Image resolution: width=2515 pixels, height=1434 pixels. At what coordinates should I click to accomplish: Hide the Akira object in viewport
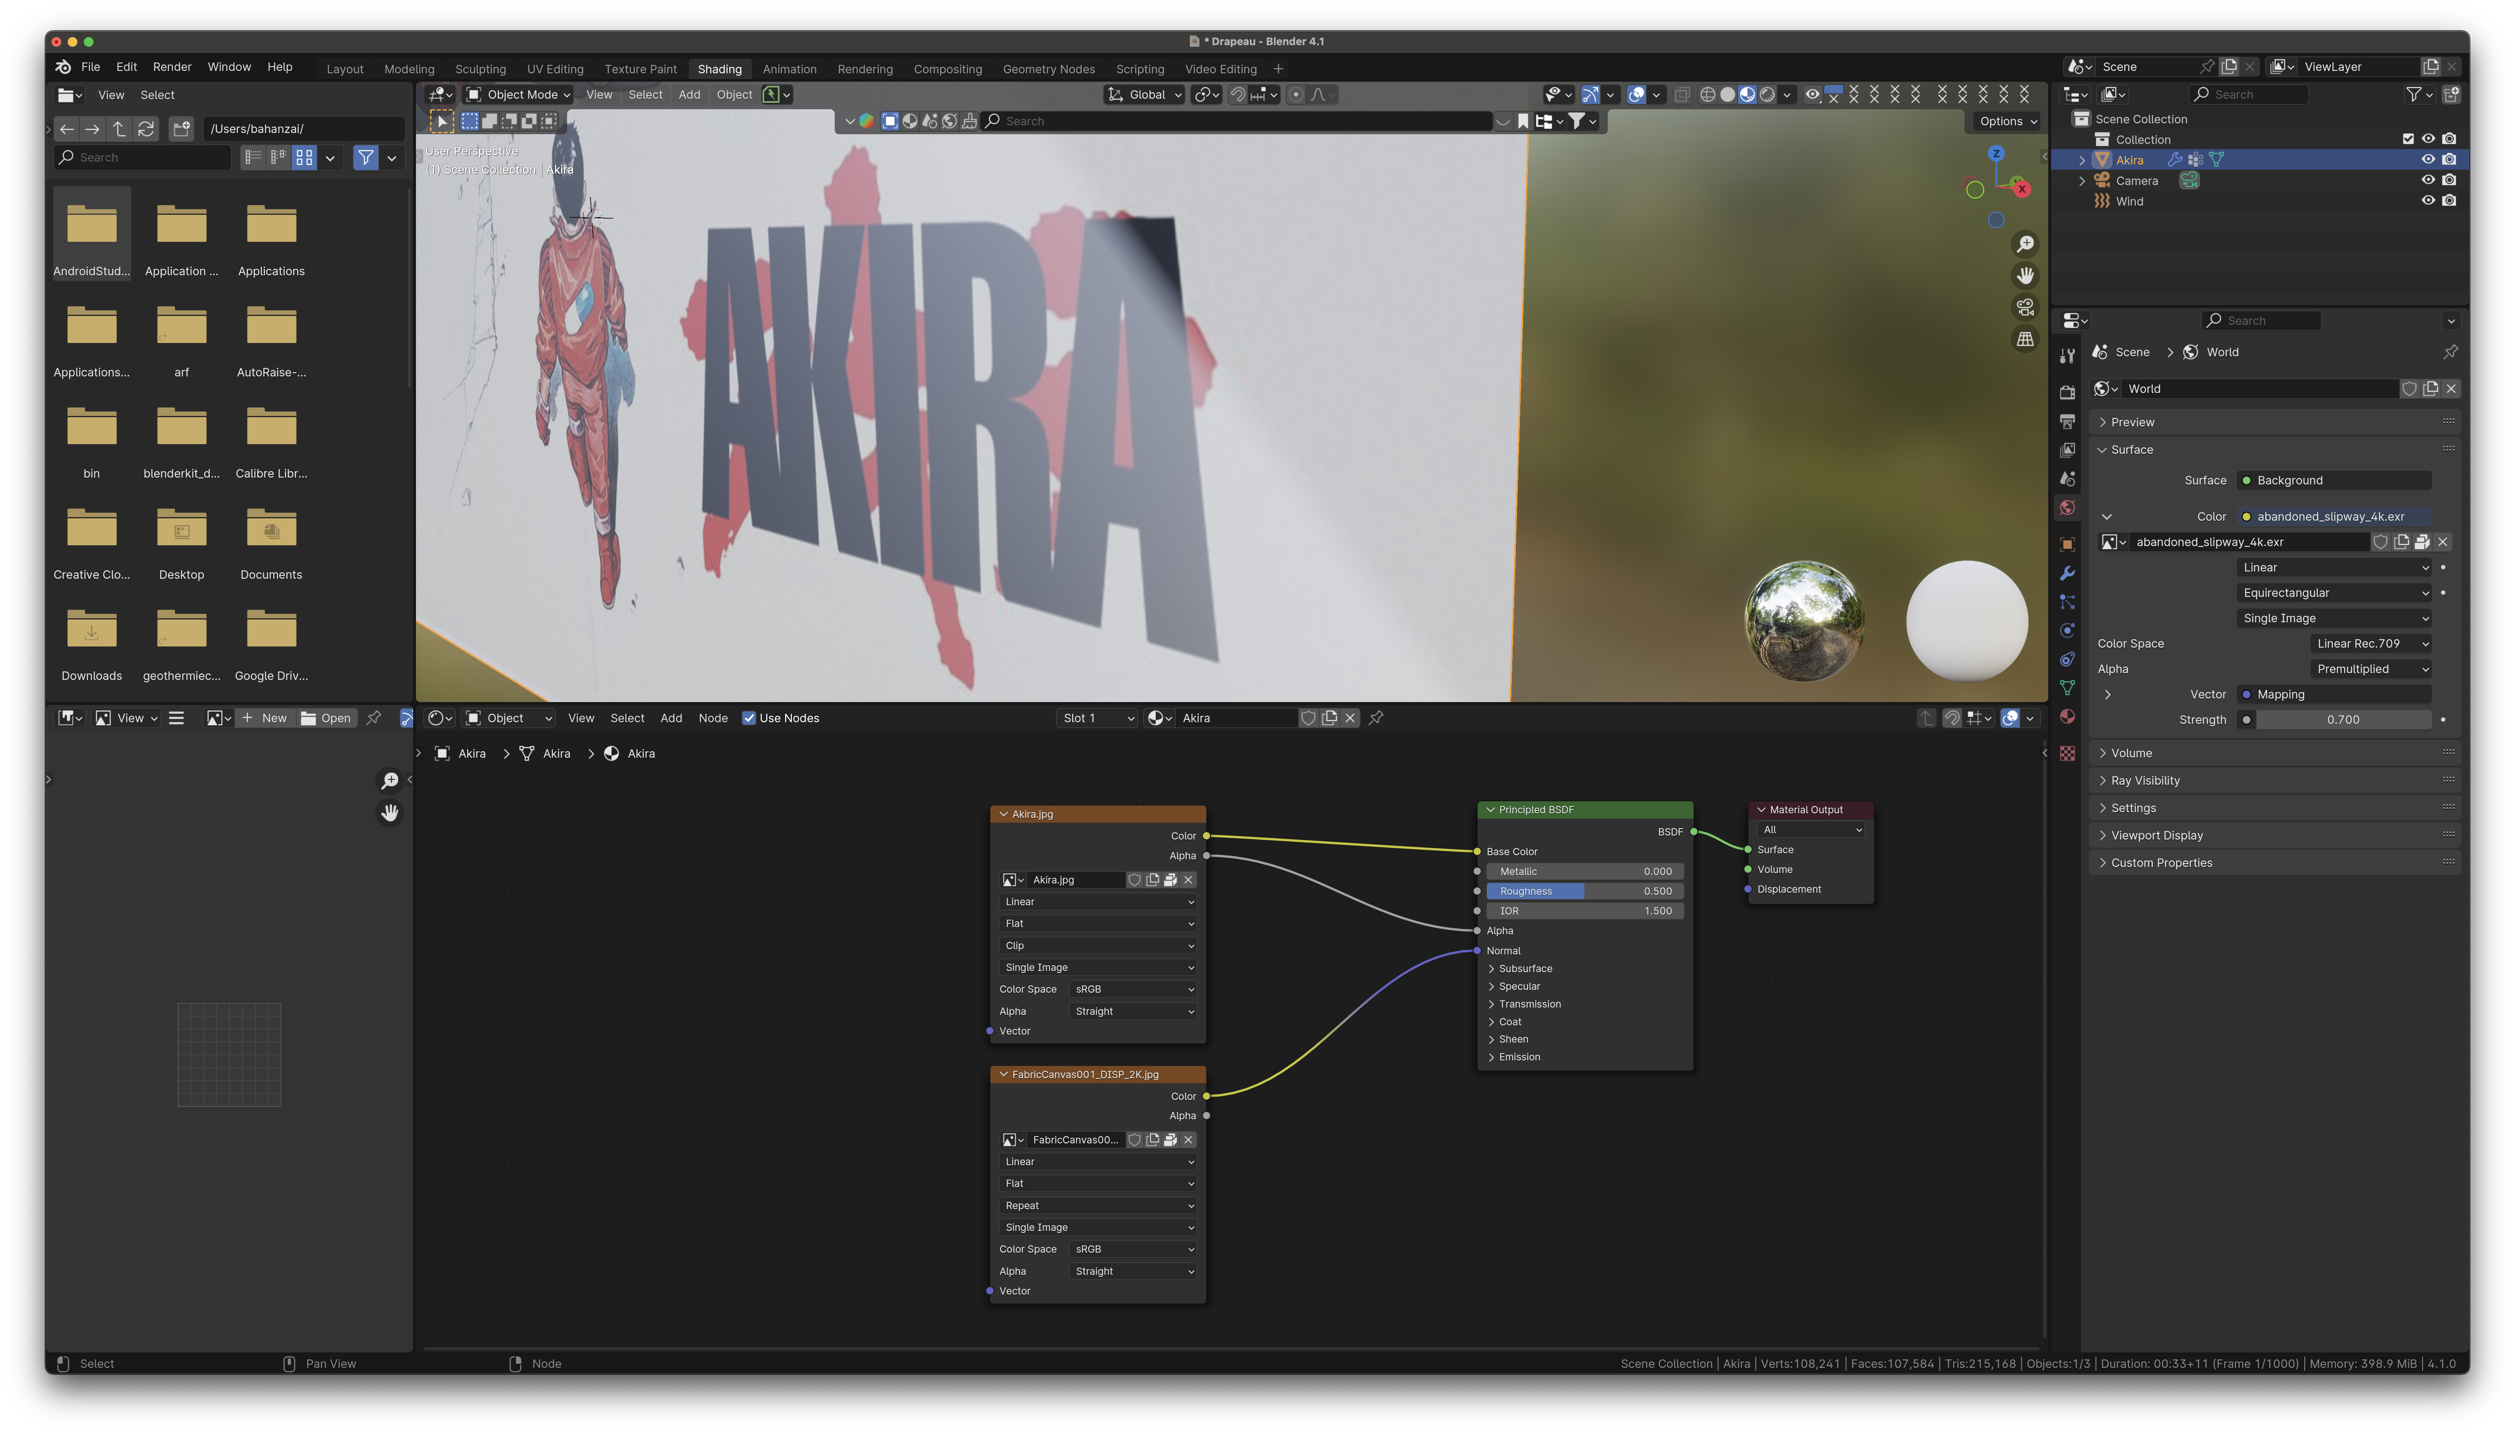pyautogui.click(x=2428, y=160)
